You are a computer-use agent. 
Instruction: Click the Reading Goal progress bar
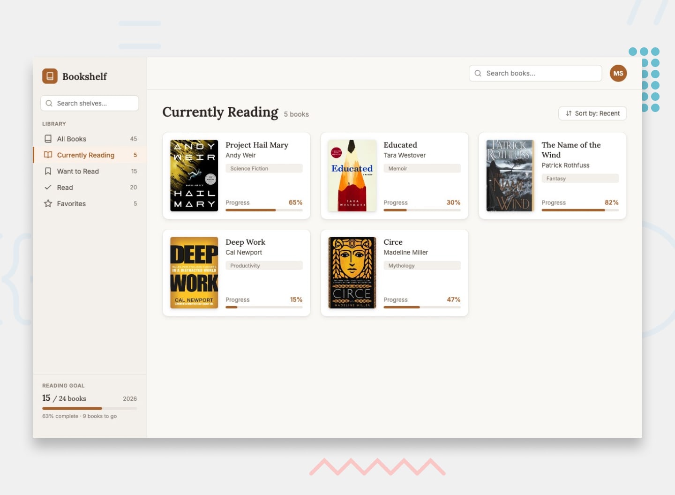pyautogui.click(x=90, y=408)
